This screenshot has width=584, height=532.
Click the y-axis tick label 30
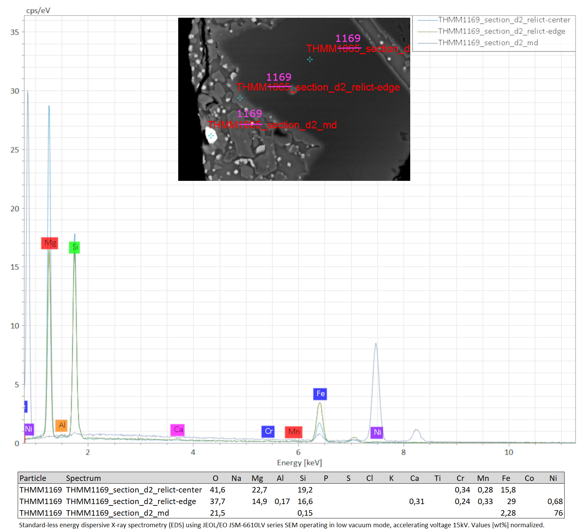[15, 91]
